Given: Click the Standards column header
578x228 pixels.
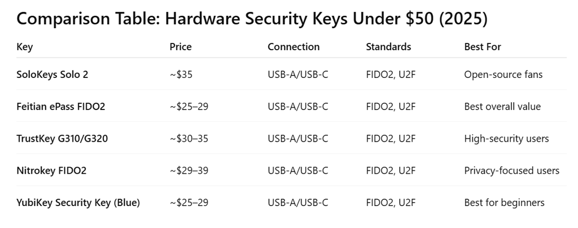Looking at the screenshot, I should click(x=388, y=47).
